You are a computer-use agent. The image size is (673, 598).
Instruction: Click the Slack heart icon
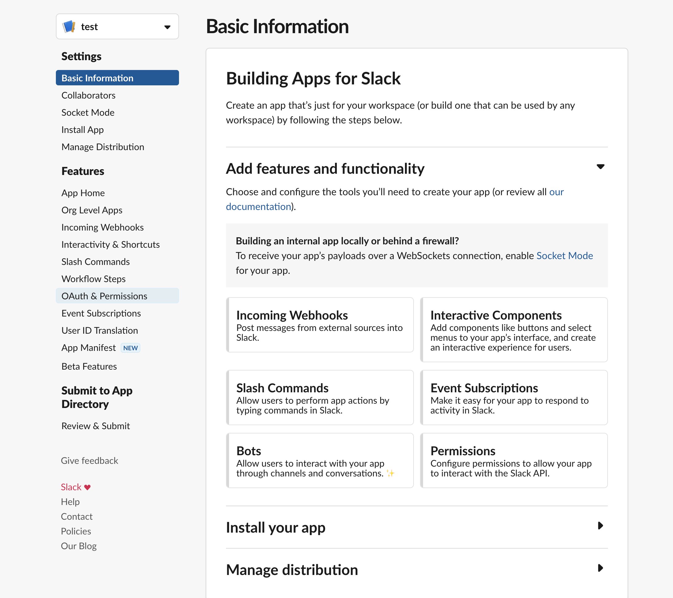(x=87, y=487)
